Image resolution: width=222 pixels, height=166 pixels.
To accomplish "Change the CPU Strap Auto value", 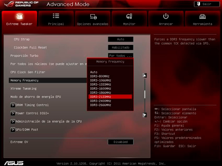I will tap(121, 39).
